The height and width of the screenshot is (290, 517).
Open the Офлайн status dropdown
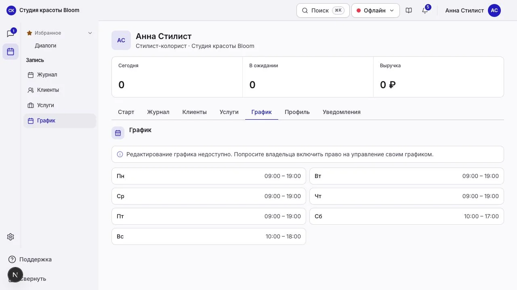[x=376, y=10]
